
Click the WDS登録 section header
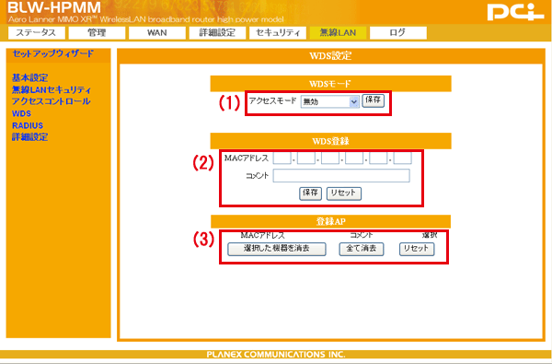330,141
